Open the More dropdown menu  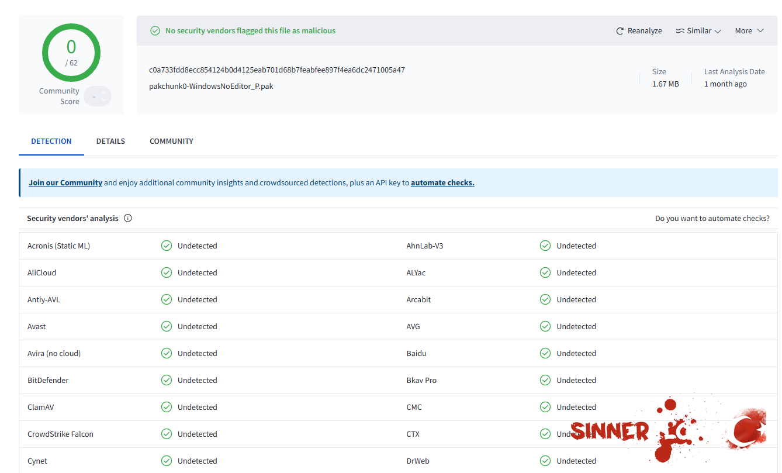(x=749, y=31)
